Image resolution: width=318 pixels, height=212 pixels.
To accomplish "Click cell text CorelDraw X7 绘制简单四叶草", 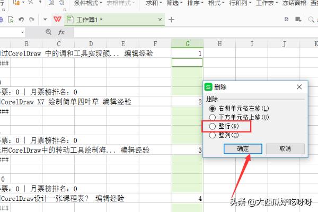I will [x=50, y=102].
